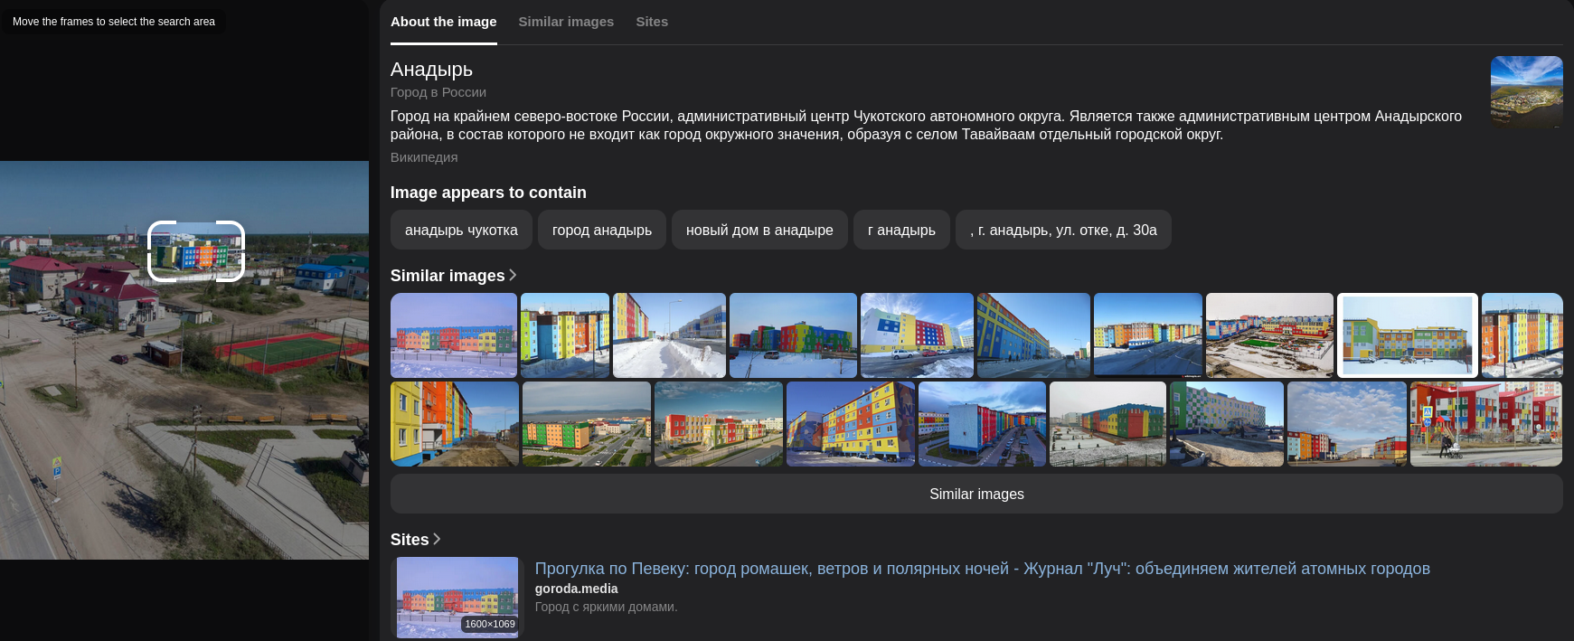Open the Анадырь aerial photo thumbnail

pos(1527,91)
